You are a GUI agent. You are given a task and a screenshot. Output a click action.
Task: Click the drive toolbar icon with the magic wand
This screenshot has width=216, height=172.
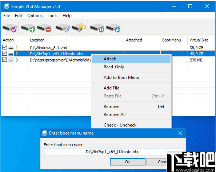(79, 28)
